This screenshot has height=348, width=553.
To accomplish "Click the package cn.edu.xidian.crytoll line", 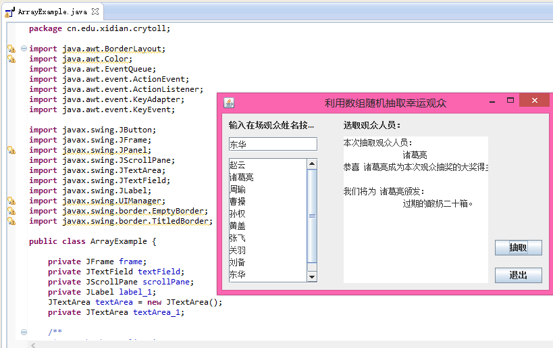I will pos(99,28).
